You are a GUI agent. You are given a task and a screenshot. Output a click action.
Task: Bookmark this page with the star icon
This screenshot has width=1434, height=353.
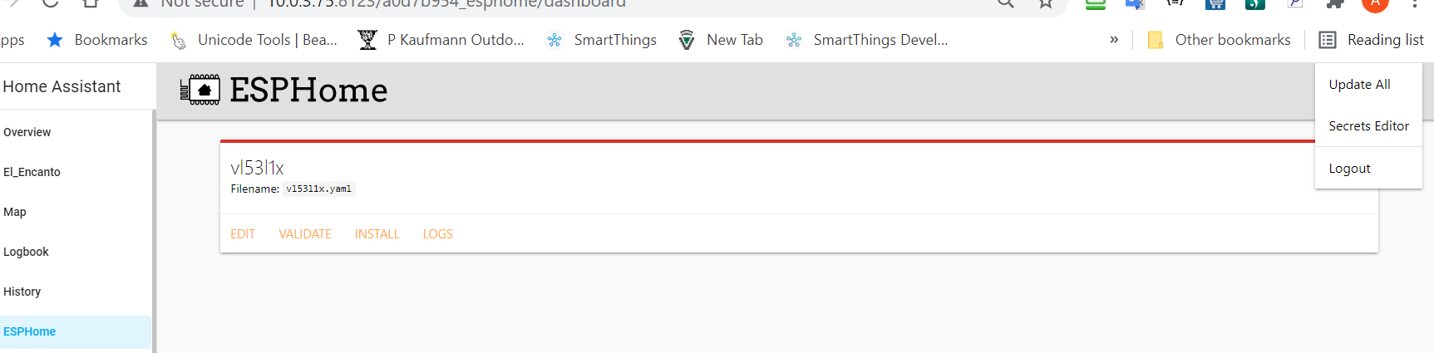click(1046, 4)
